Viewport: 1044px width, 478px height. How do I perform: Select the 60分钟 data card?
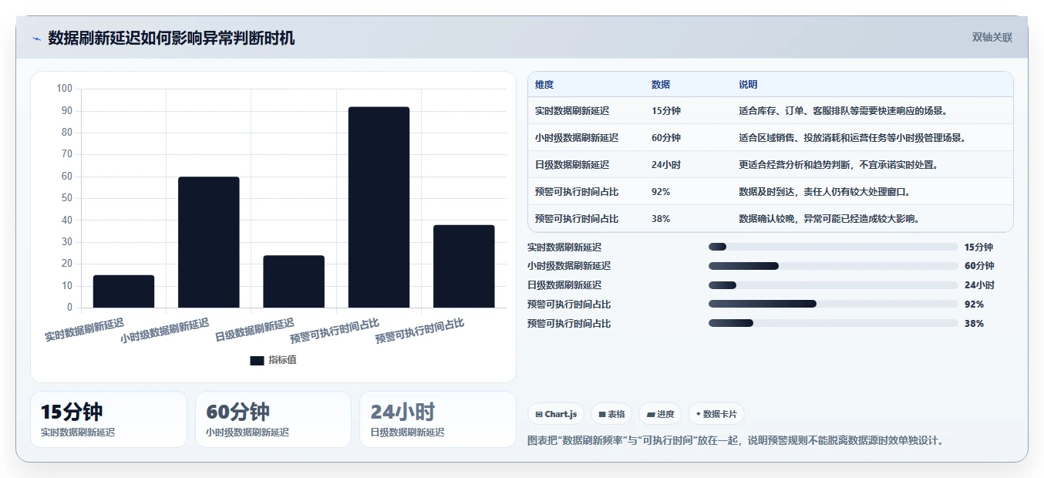point(273,419)
